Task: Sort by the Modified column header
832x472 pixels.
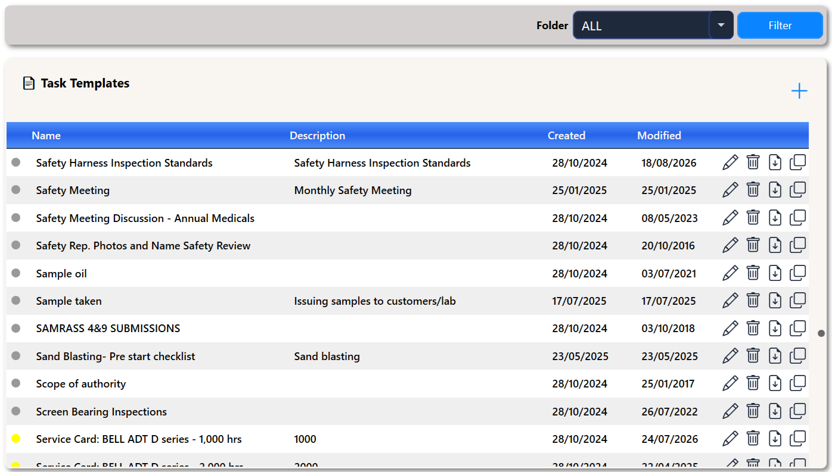Action: point(659,135)
